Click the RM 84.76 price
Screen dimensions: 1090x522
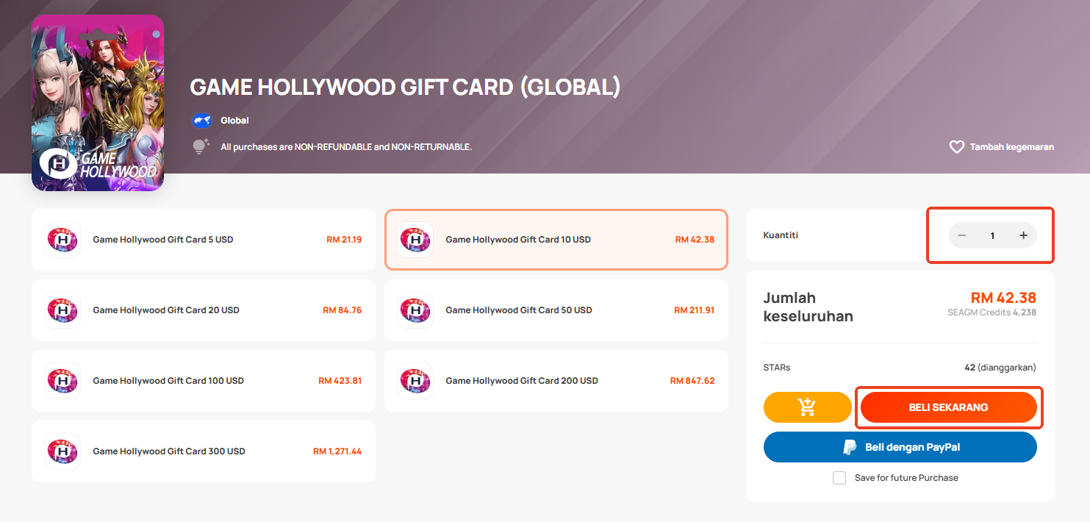click(x=343, y=310)
